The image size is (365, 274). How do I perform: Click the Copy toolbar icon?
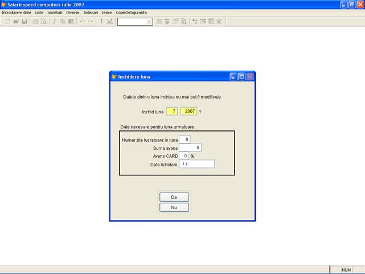click(63, 22)
